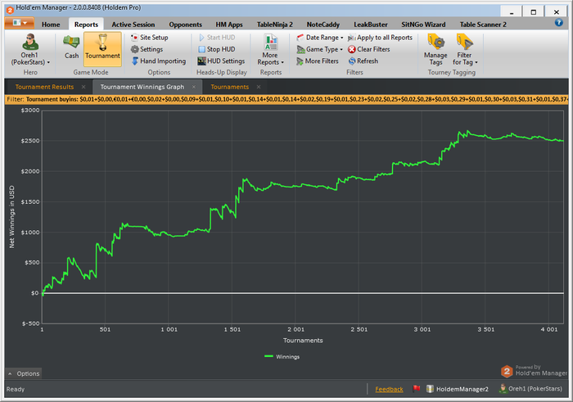Switch game mode to Cash

click(71, 47)
